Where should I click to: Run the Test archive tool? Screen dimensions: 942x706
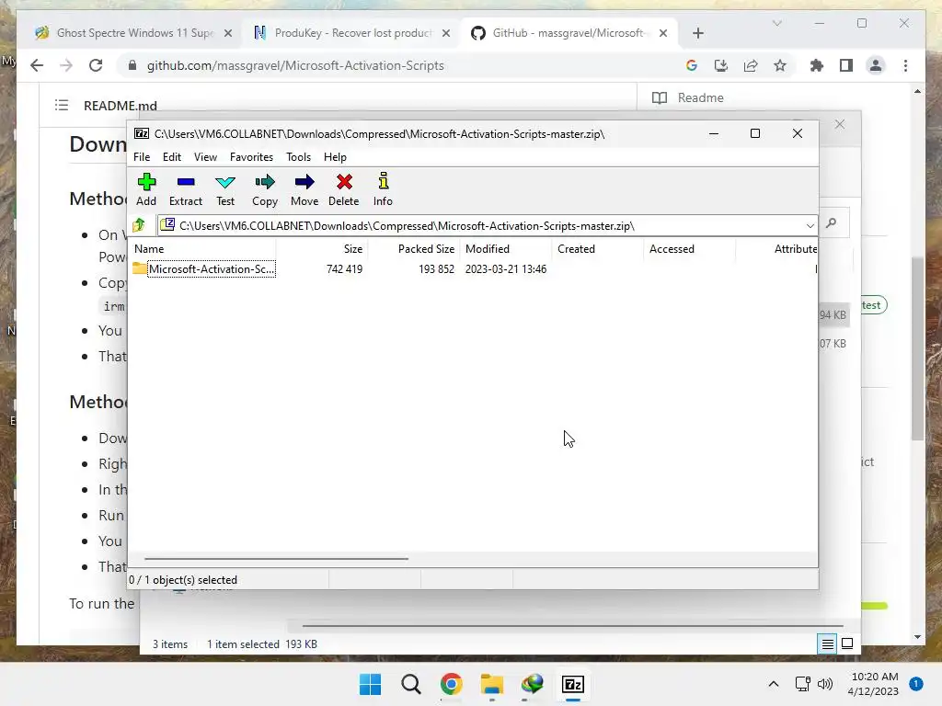pyautogui.click(x=225, y=189)
